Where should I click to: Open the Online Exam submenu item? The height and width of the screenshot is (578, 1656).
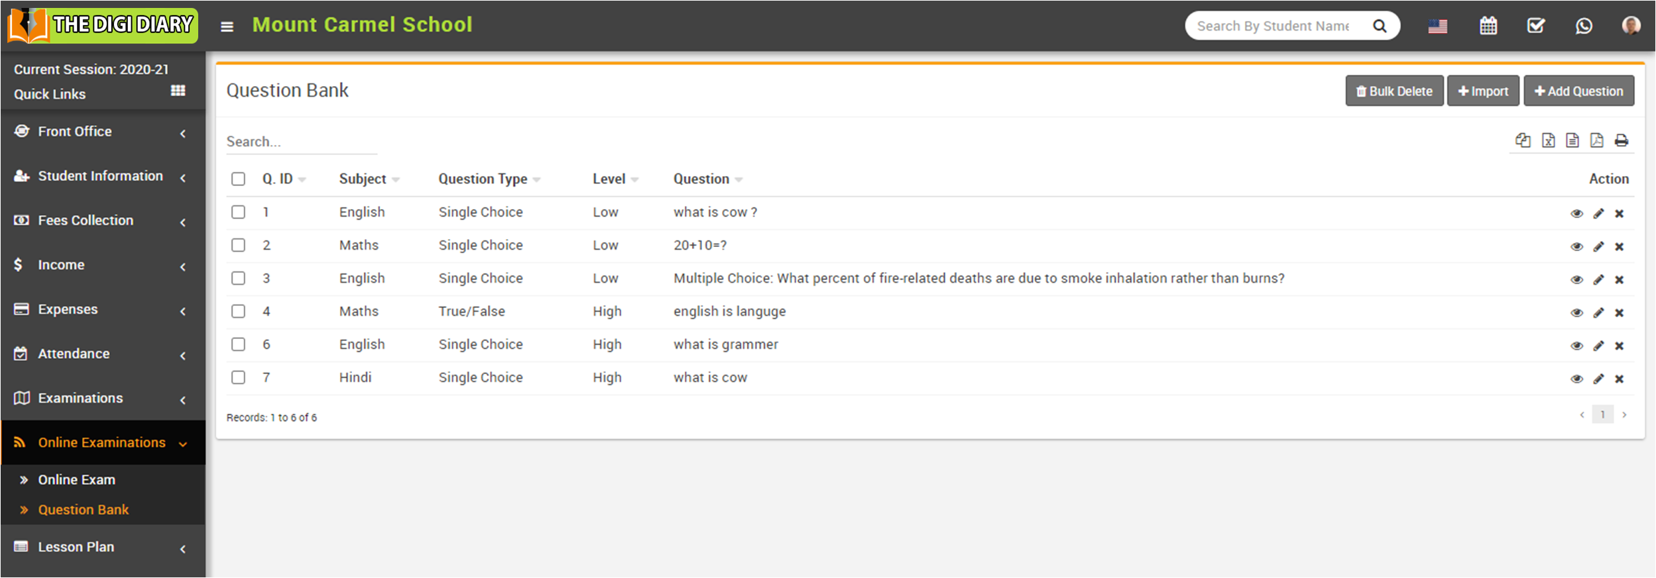click(76, 479)
